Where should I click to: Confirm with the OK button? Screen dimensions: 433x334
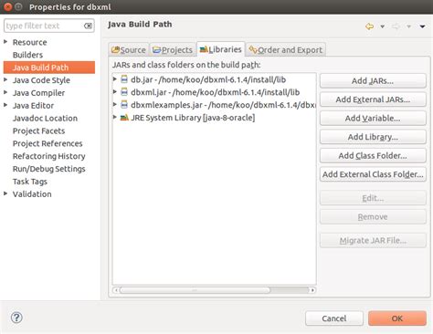397,318
